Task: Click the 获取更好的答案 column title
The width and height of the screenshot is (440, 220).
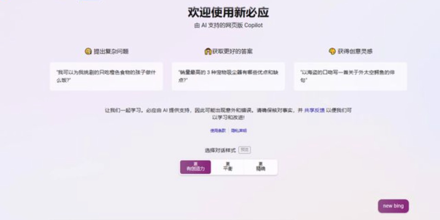Action: point(232,51)
